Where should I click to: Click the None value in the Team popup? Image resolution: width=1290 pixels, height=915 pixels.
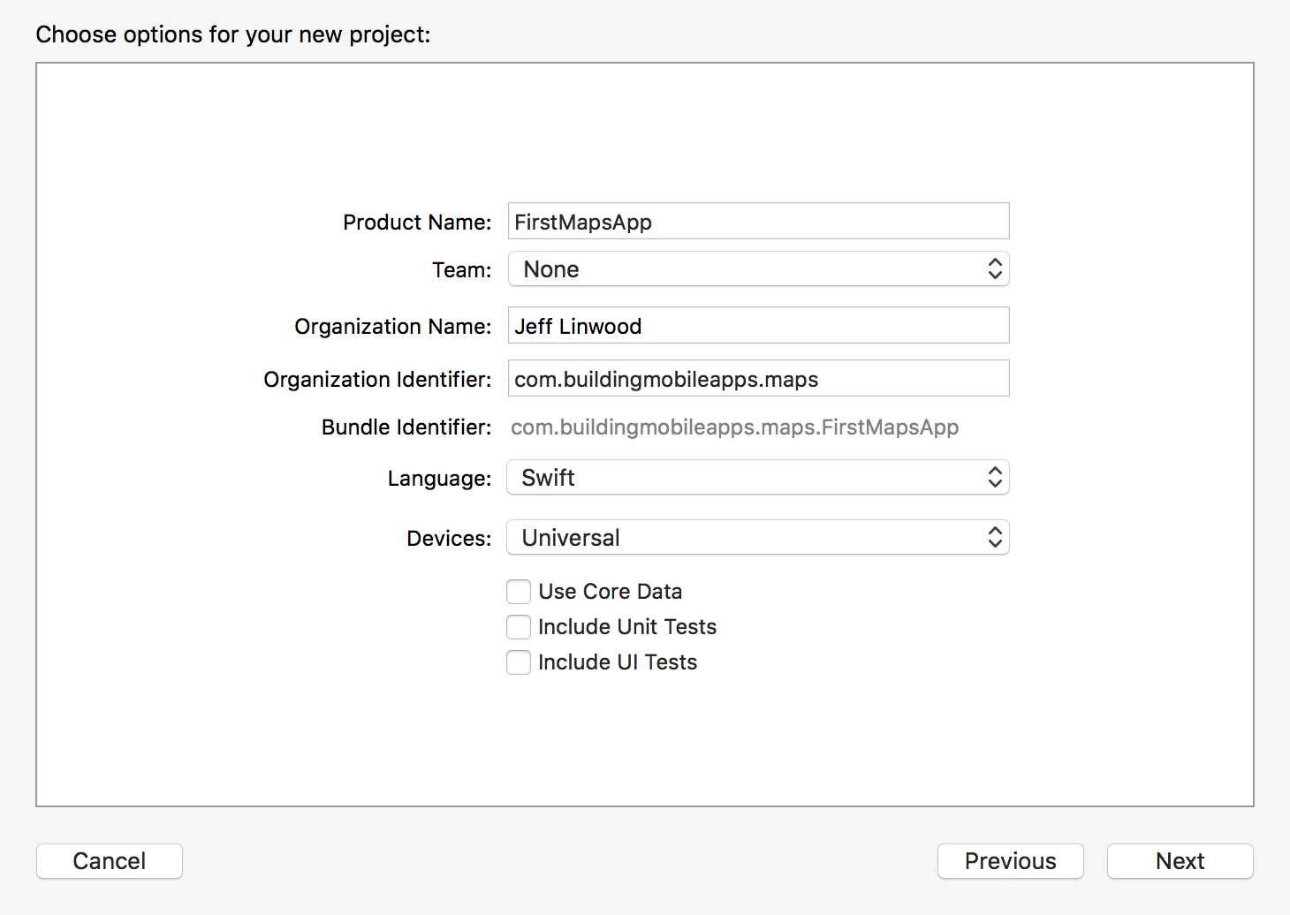pyautogui.click(x=550, y=268)
